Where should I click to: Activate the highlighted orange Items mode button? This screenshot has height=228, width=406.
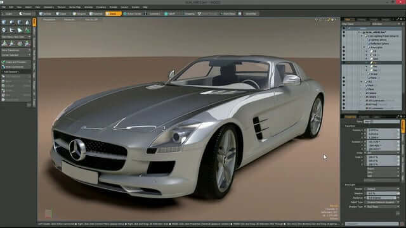point(114,14)
